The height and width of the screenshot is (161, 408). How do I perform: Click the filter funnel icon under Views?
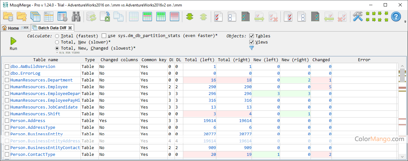252,48
